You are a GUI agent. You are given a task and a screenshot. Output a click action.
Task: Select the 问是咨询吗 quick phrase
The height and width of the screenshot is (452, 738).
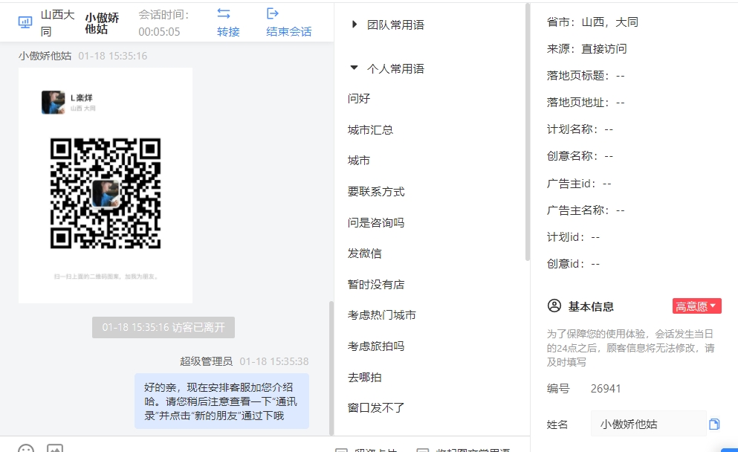(x=375, y=222)
